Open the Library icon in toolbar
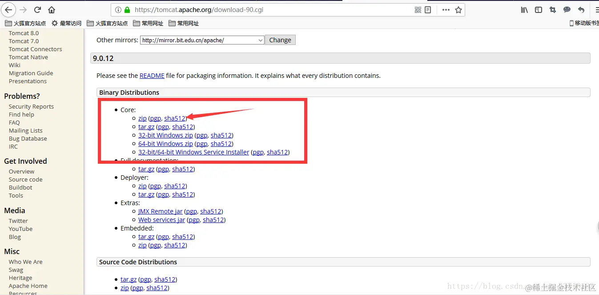Image resolution: width=599 pixels, height=295 pixels. (524, 10)
